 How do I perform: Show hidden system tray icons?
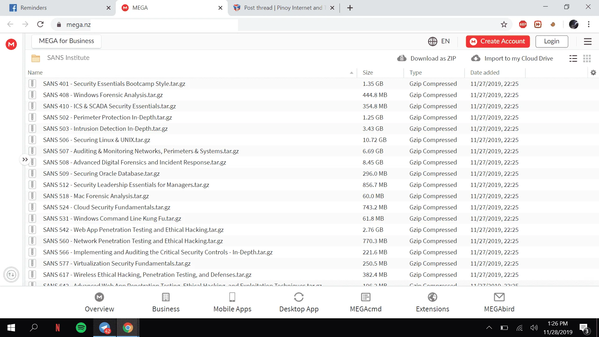pos(489,328)
